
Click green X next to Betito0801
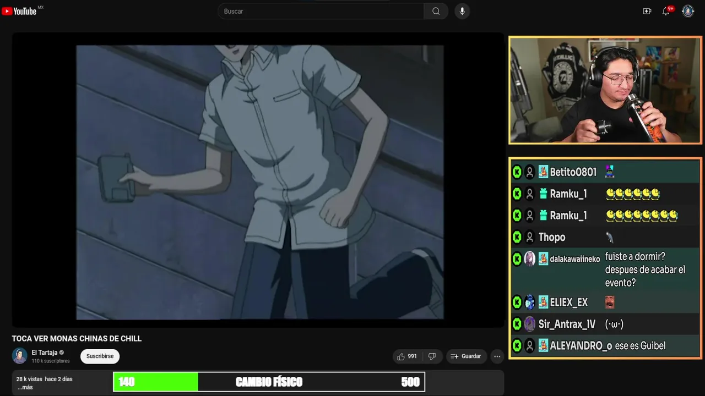[517, 172]
